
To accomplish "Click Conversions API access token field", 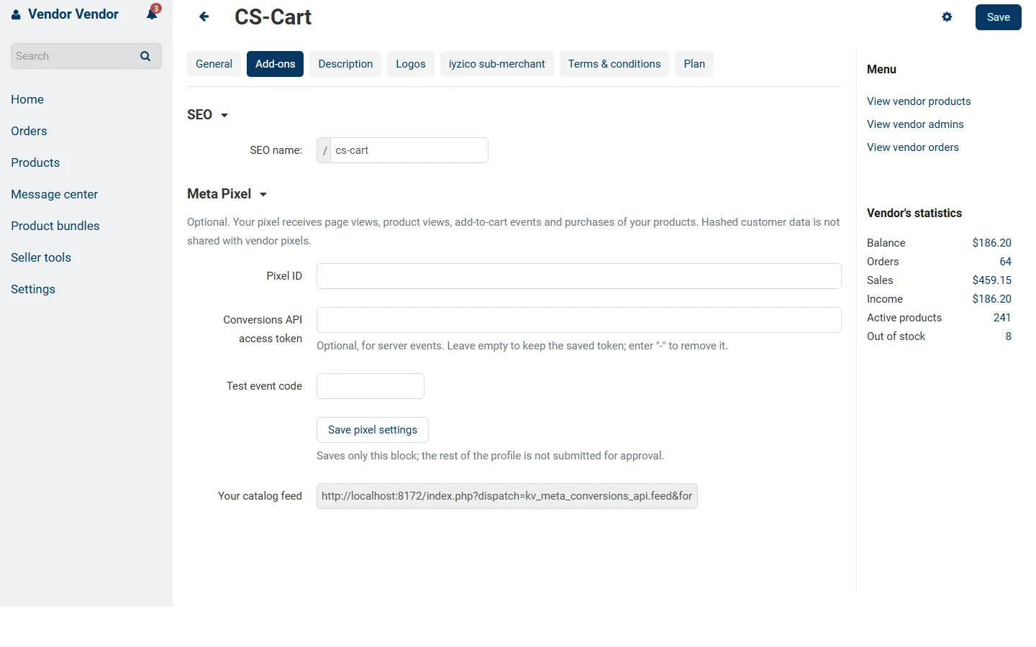I will pos(579,320).
